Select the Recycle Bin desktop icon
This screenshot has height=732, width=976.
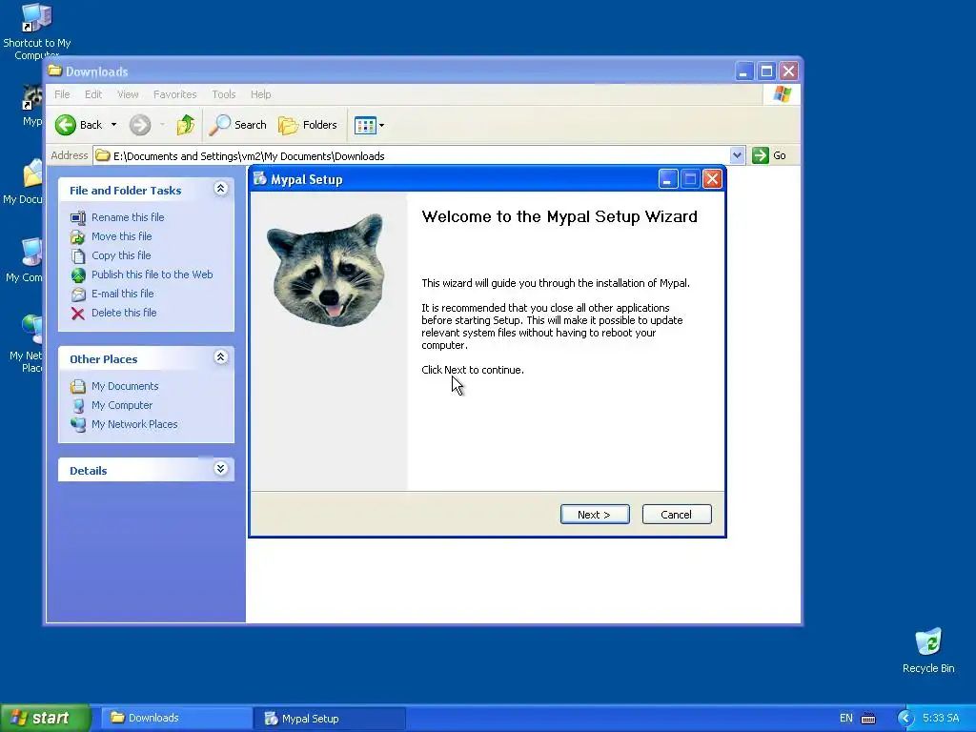pyautogui.click(x=928, y=650)
